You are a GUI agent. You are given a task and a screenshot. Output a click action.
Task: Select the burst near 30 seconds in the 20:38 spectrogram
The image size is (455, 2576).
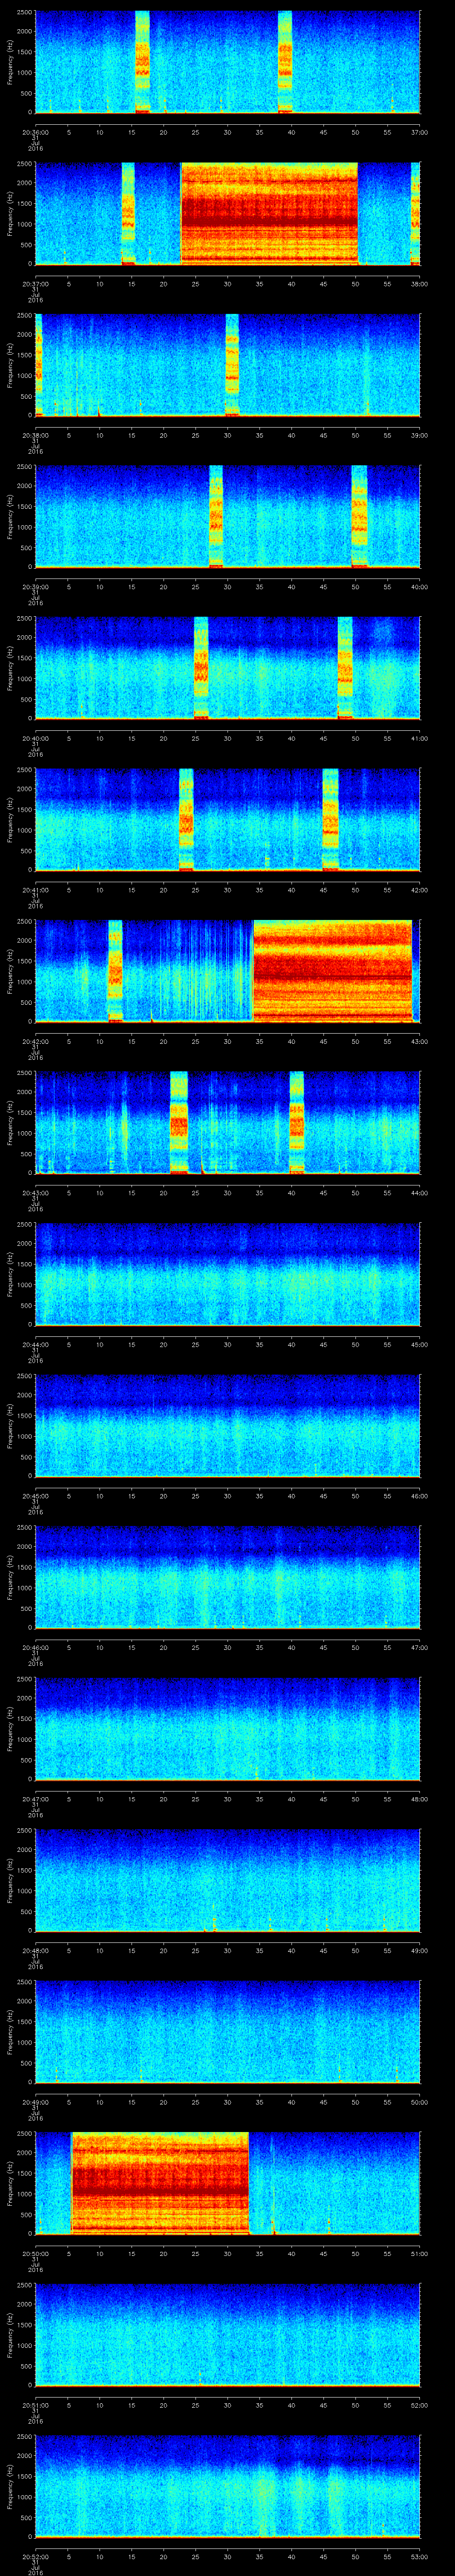(x=232, y=365)
